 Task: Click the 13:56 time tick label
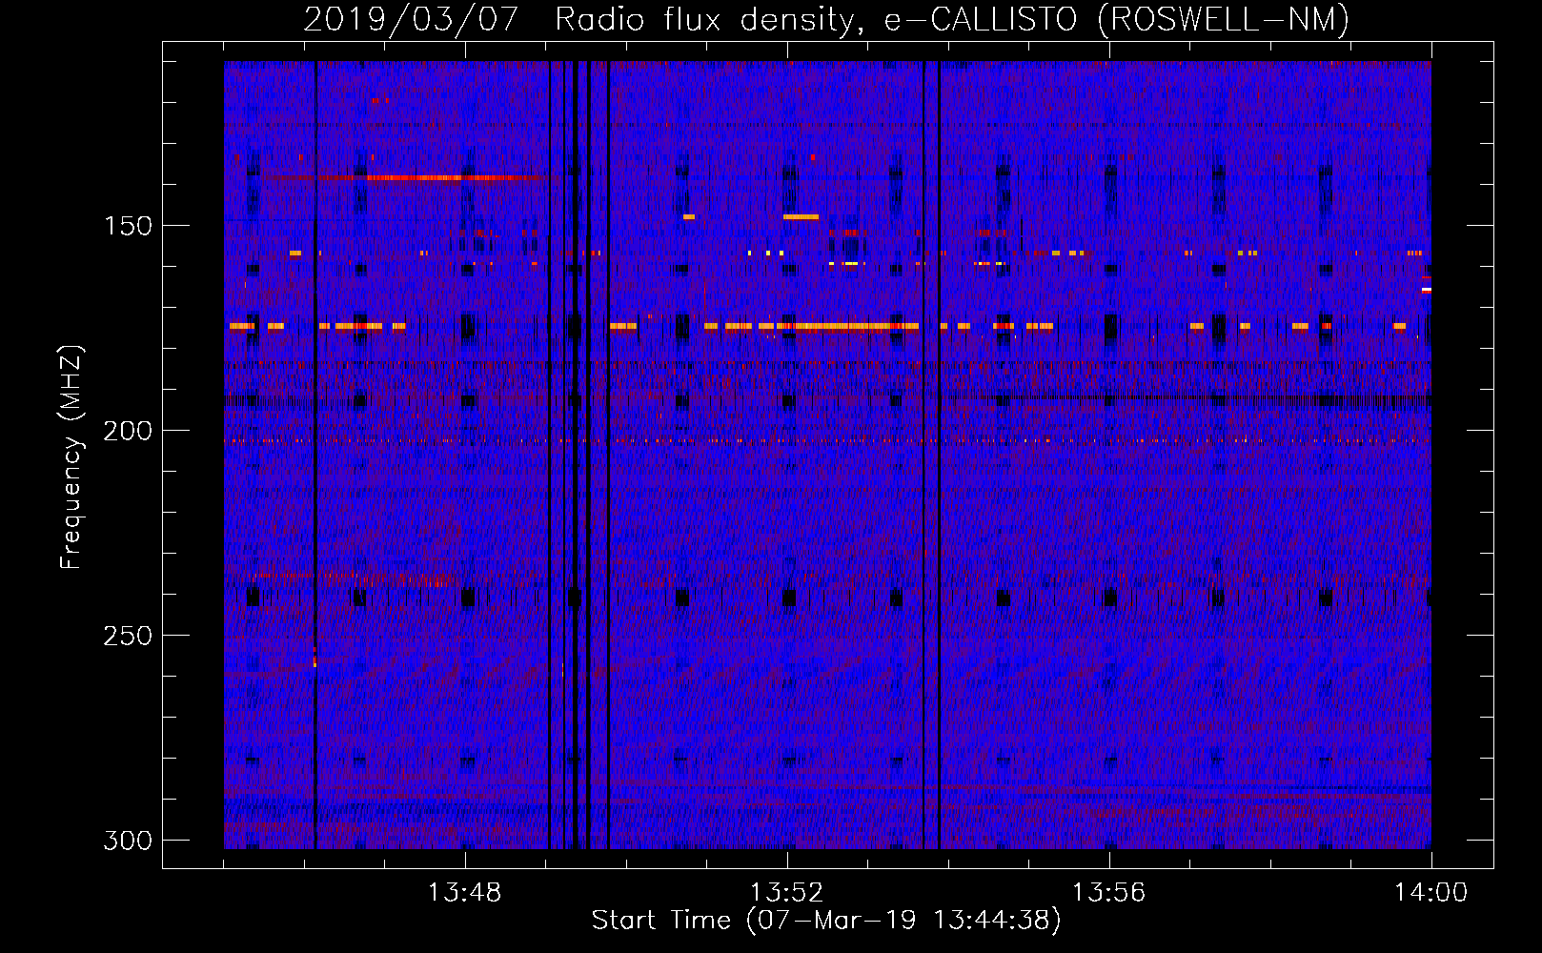[1109, 893]
